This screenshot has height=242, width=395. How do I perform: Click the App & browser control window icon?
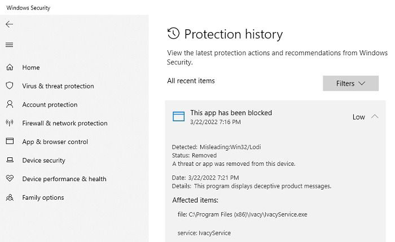tap(10, 141)
